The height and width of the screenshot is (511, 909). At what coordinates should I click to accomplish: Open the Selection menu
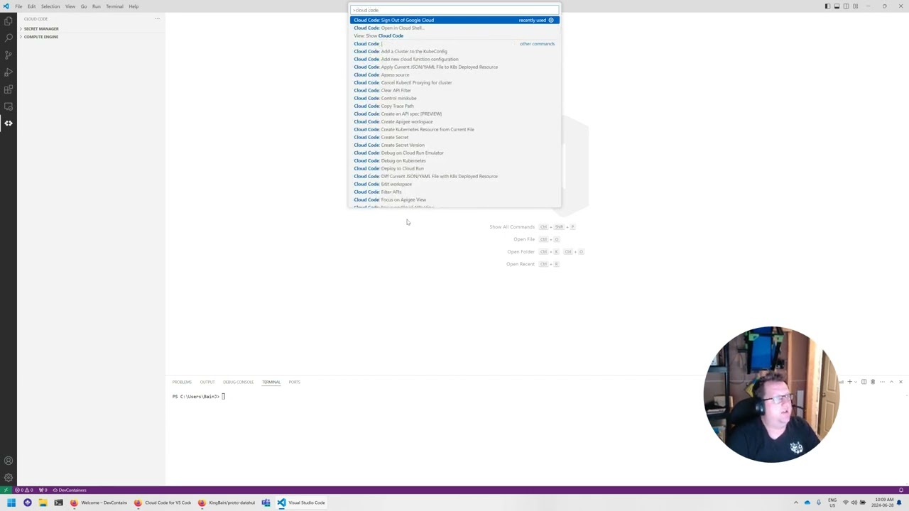(50, 6)
